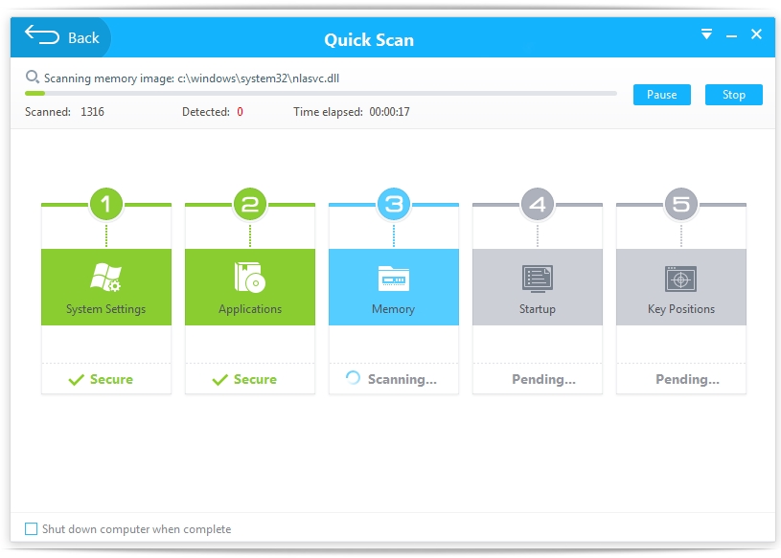Click the checkmark under Applications

tap(219, 380)
